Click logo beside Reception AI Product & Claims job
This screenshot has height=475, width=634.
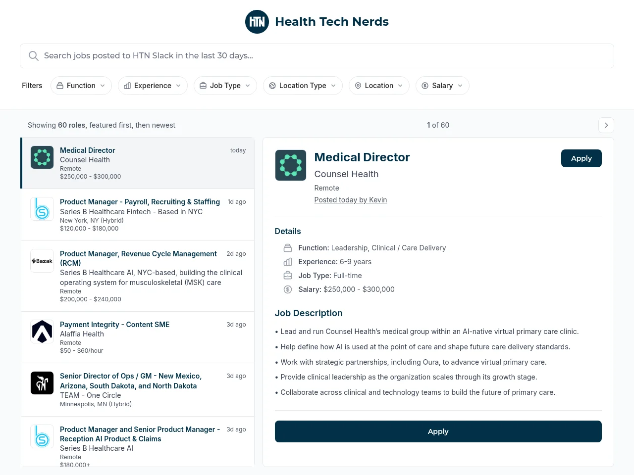tap(42, 436)
